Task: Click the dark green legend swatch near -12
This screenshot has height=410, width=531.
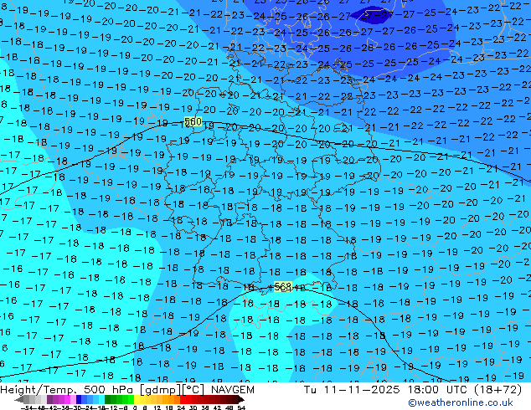Action: 107,399
